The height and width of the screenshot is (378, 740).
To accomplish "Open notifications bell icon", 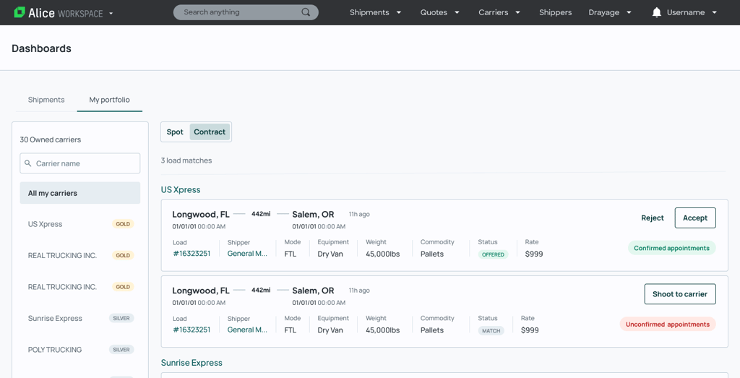I will 656,12.
